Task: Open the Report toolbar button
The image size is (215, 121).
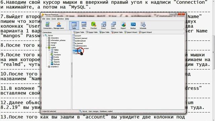Action: 123,26
